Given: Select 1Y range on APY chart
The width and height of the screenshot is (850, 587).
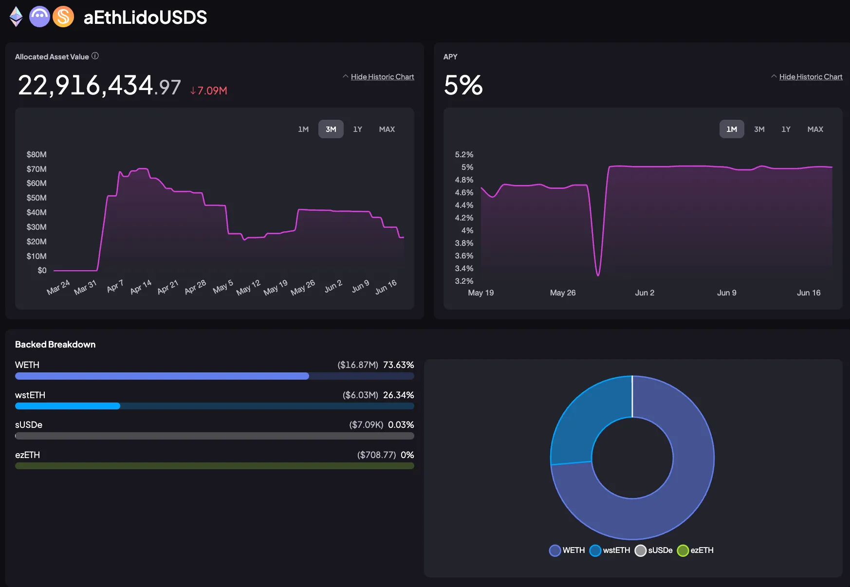Looking at the screenshot, I should tap(786, 129).
